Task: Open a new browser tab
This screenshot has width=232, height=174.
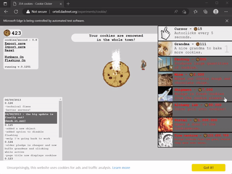Action: pyautogui.click(x=68, y=4)
